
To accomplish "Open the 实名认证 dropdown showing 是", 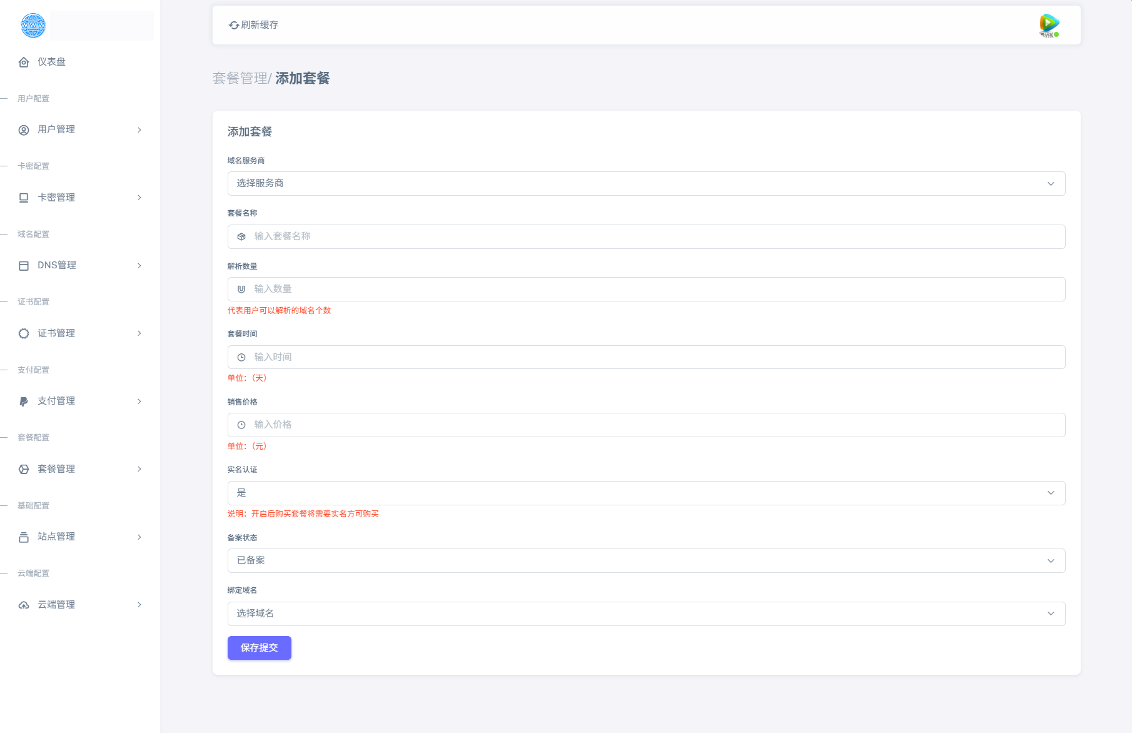I will pyautogui.click(x=646, y=492).
